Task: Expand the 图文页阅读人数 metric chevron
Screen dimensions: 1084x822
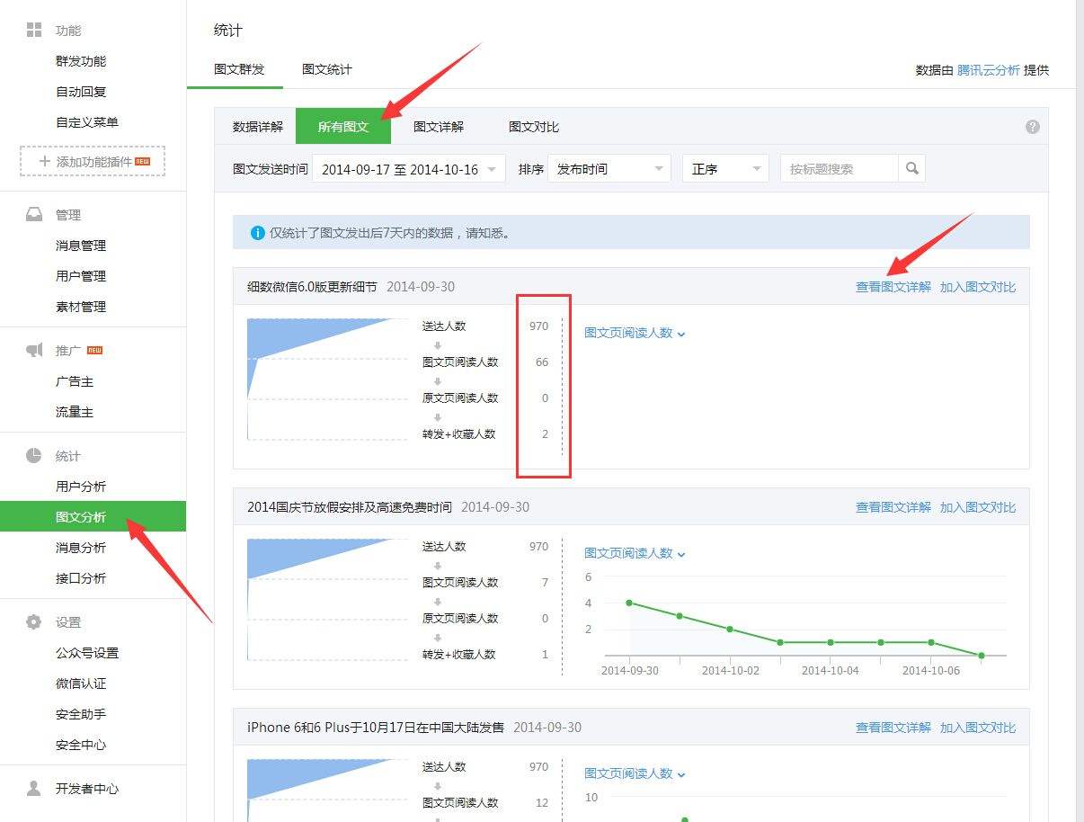Action: coord(680,333)
